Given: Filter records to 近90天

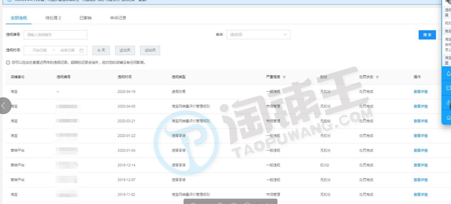Looking at the screenshot, I should (x=150, y=50).
